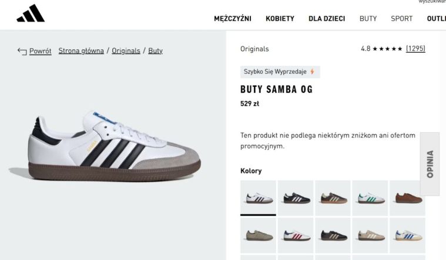Open the OPINIA feedback side tab
Image resolution: width=446 pixels, height=260 pixels.
[x=430, y=164]
